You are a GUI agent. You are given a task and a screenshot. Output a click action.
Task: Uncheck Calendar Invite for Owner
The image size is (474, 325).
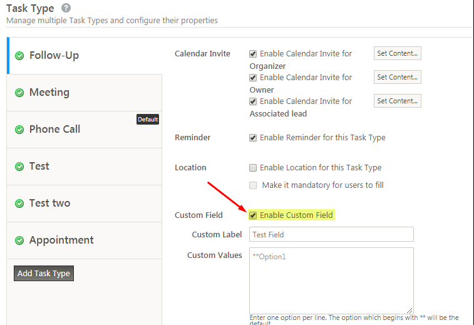(x=253, y=78)
